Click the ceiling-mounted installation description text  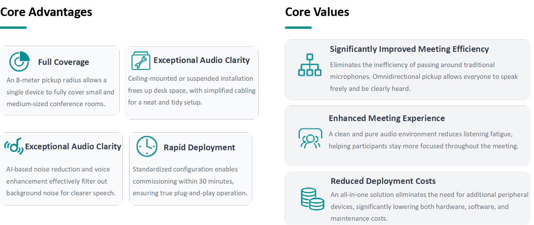[x=191, y=90]
